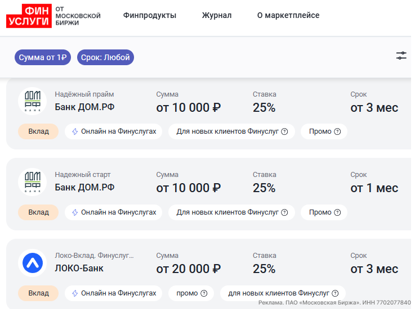Click промо tag in ЛОКО-Банк card
This screenshot has width=415, height=309.
(x=191, y=293)
